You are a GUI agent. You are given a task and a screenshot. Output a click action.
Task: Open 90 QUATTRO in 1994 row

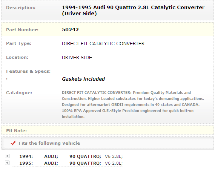point(85,156)
